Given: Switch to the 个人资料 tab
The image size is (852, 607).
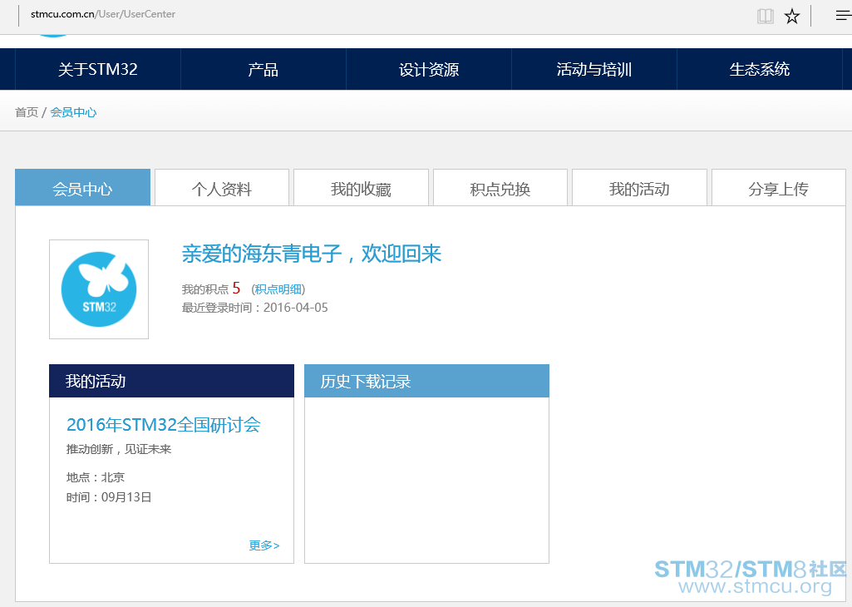Looking at the screenshot, I should point(222,187).
